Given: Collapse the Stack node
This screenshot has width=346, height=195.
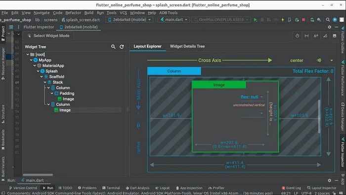Looking at the screenshot, I should pyautogui.click(x=45, y=82).
